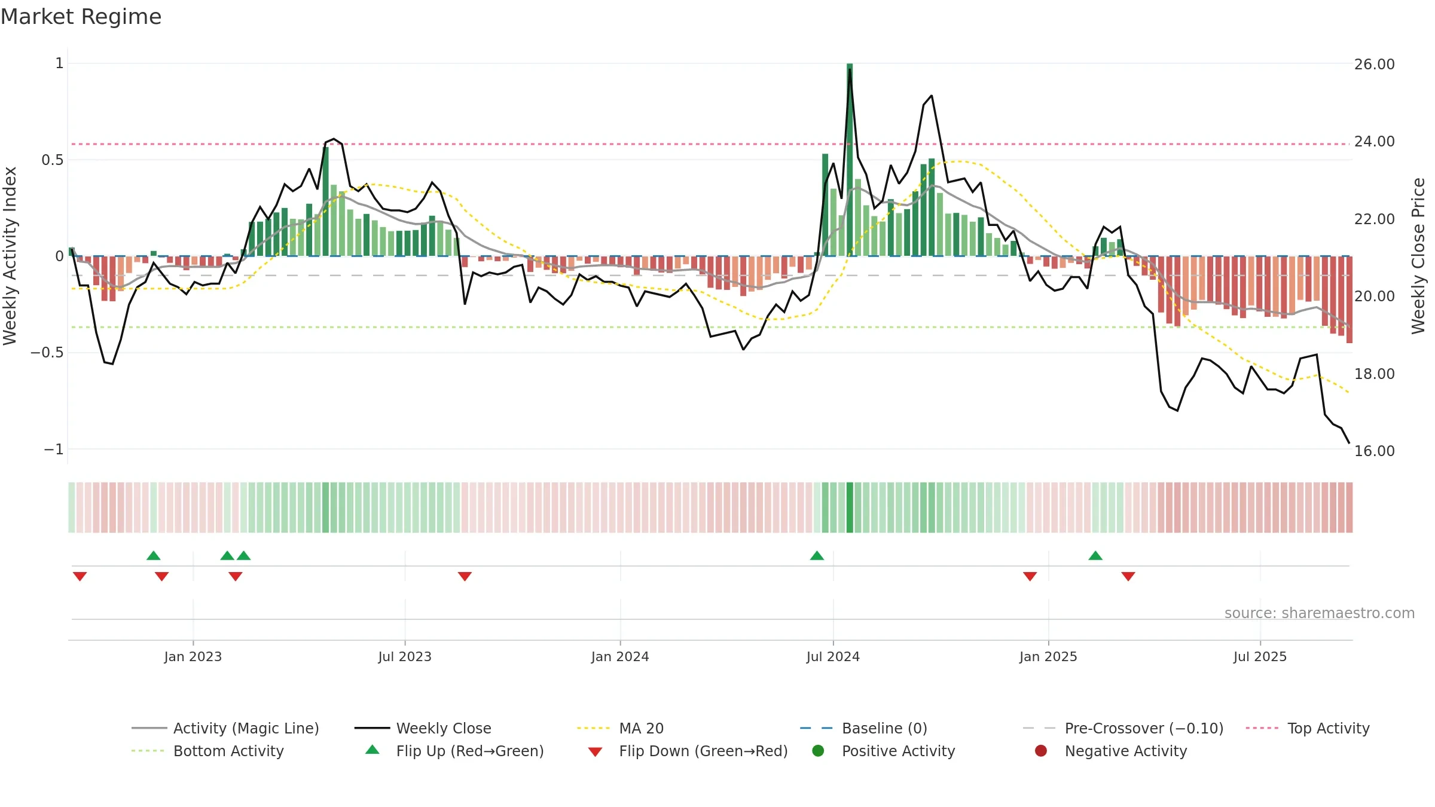Click the first red flip-down marker in late 2022
Screen dimensions: 1435x807
point(80,576)
